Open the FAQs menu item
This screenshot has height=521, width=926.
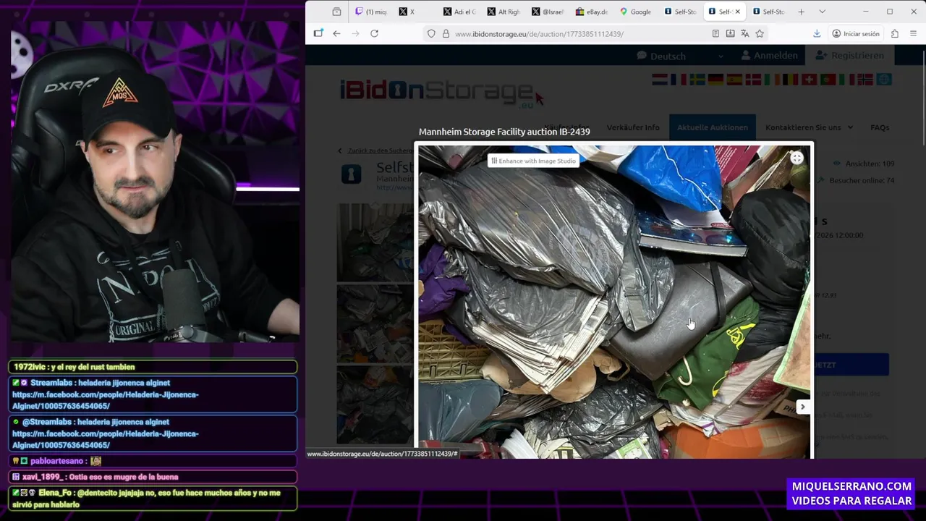(x=880, y=127)
